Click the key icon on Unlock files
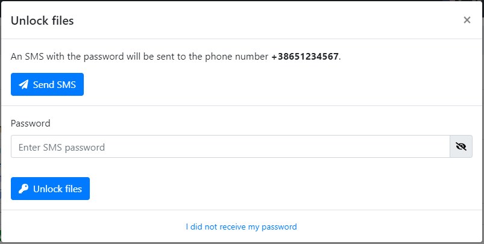 [x=24, y=189]
